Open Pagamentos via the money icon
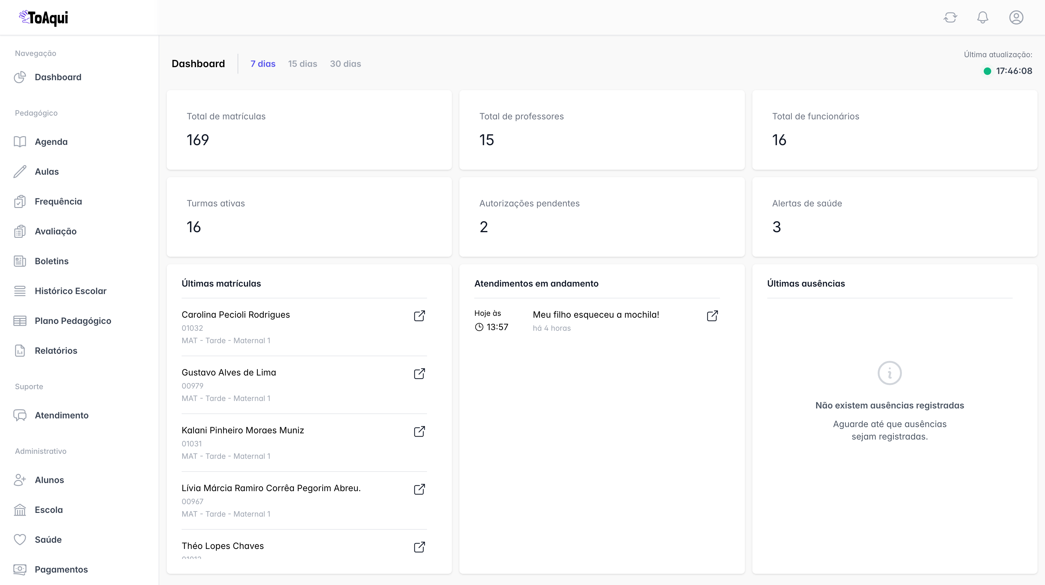This screenshot has height=585, width=1045. point(20,569)
